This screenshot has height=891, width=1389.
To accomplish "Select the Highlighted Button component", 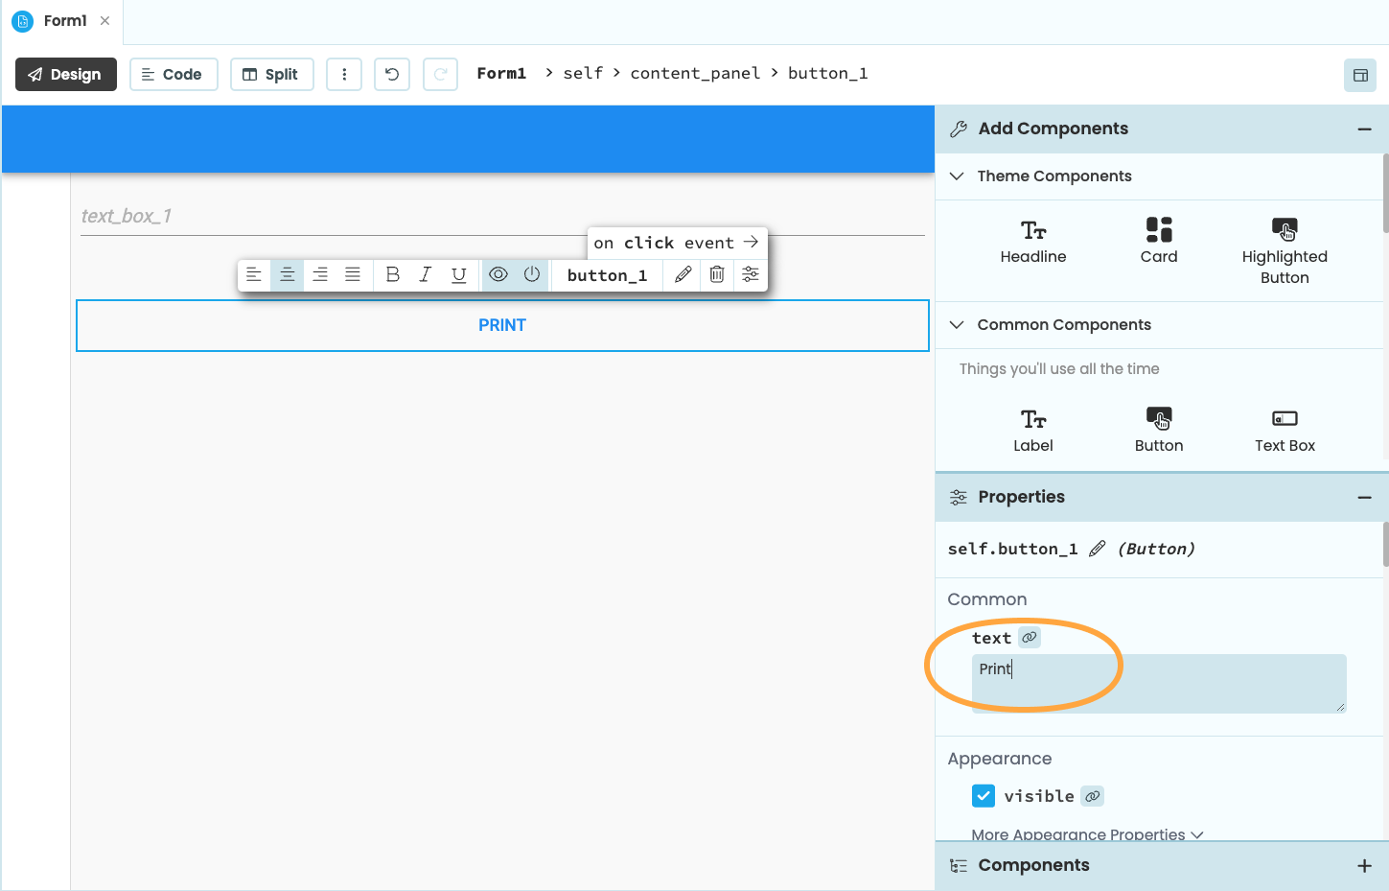I will tap(1285, 249).
